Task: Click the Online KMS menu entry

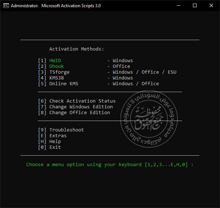Action: coord(64,84)
